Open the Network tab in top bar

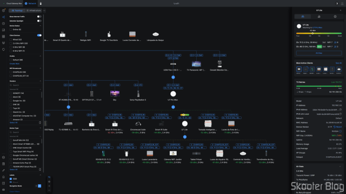(30, 4)
